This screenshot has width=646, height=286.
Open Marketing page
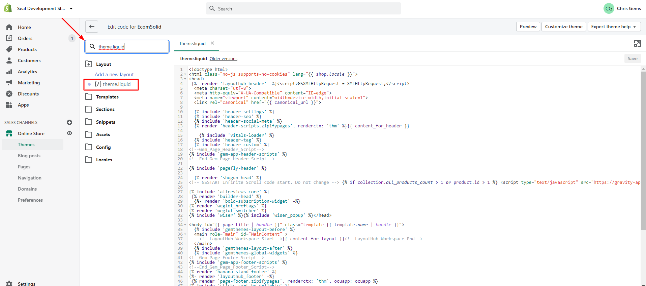pyautogui.click(x=29, y=83)
